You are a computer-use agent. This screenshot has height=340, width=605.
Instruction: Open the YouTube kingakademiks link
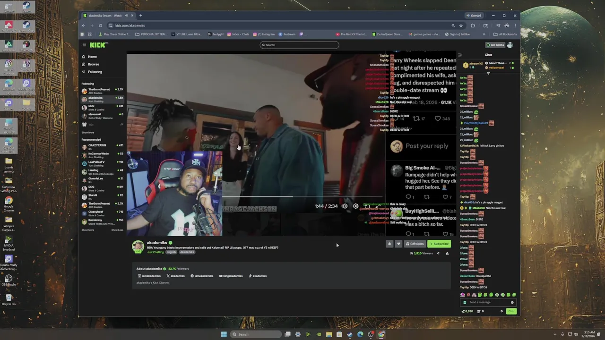(231, 276)
